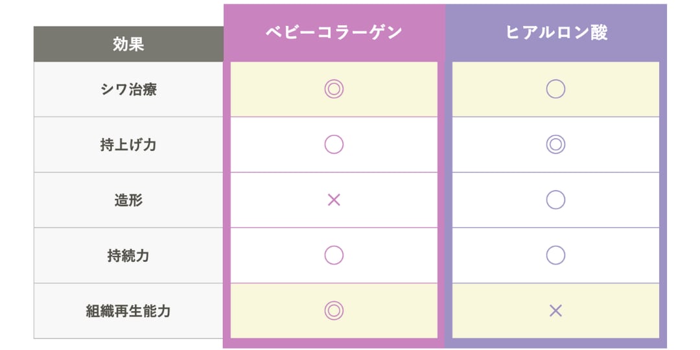Click the single circle for ヒアルロン酸 シワ治療
Screen dimensions: 700x350
pyautogui.click(x=555, y=89)
